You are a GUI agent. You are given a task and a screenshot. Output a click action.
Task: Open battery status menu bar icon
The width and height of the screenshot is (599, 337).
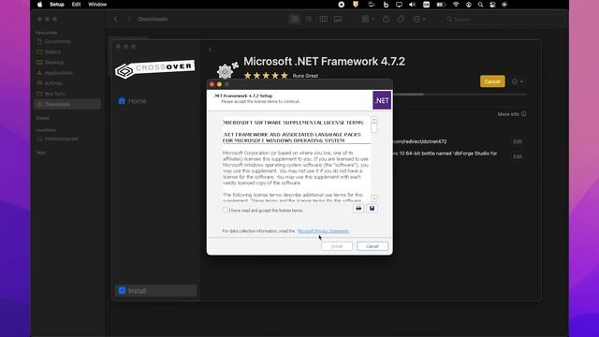[441, 5]
